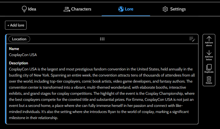This screenshot has width=220, height=129.
Task: Click the Duplicate lore entry icon
Action: pyautogui.click(x=209, y=67)
